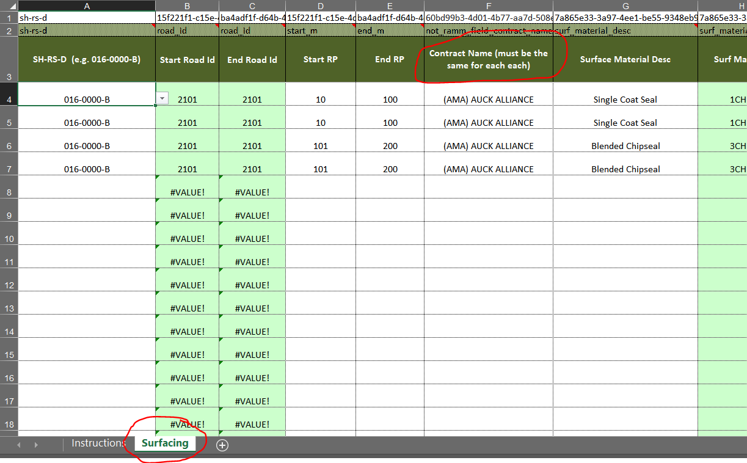The width and height of the screenshot is (747, 463).
Task: Click Single Coat Seal cell in row 5
Action: tap(625, 123)
